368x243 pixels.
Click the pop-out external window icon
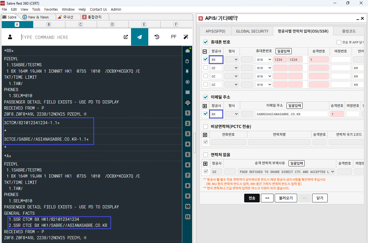click(x=126, y=37)
